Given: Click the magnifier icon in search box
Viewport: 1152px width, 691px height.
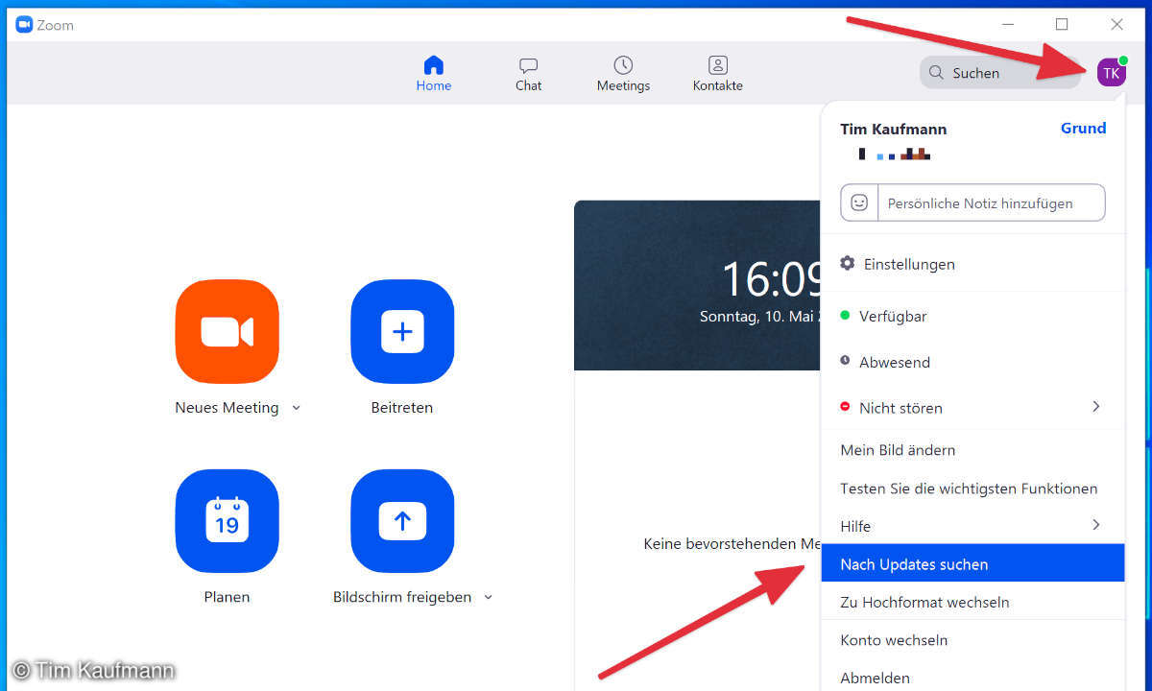Looking at the screenshot, I should pos(936,73).
